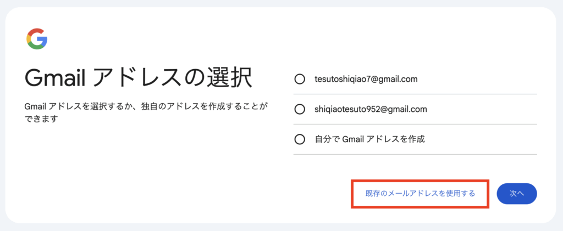
Task: Click the description text under the heading
Action: tap(146, 113)
